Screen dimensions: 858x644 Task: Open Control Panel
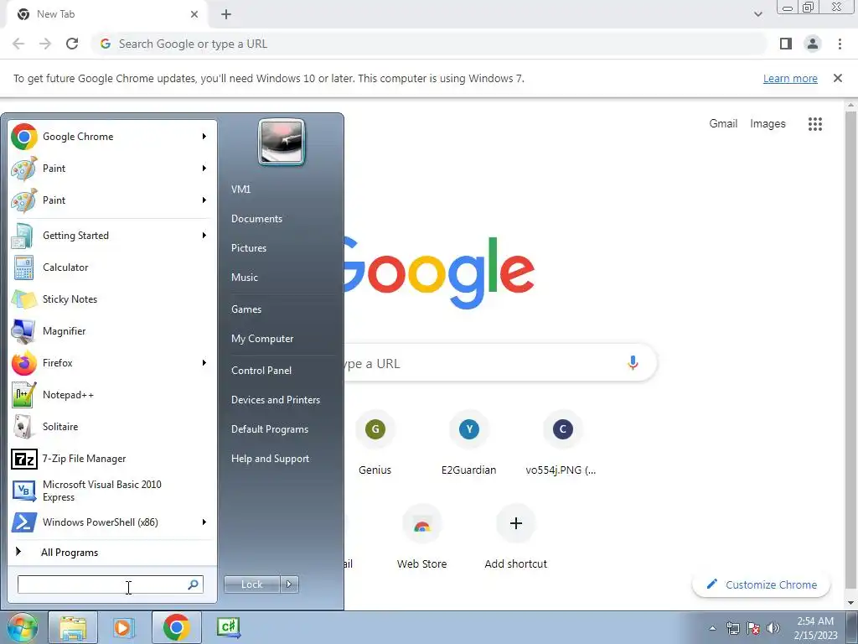click(261, 371)
